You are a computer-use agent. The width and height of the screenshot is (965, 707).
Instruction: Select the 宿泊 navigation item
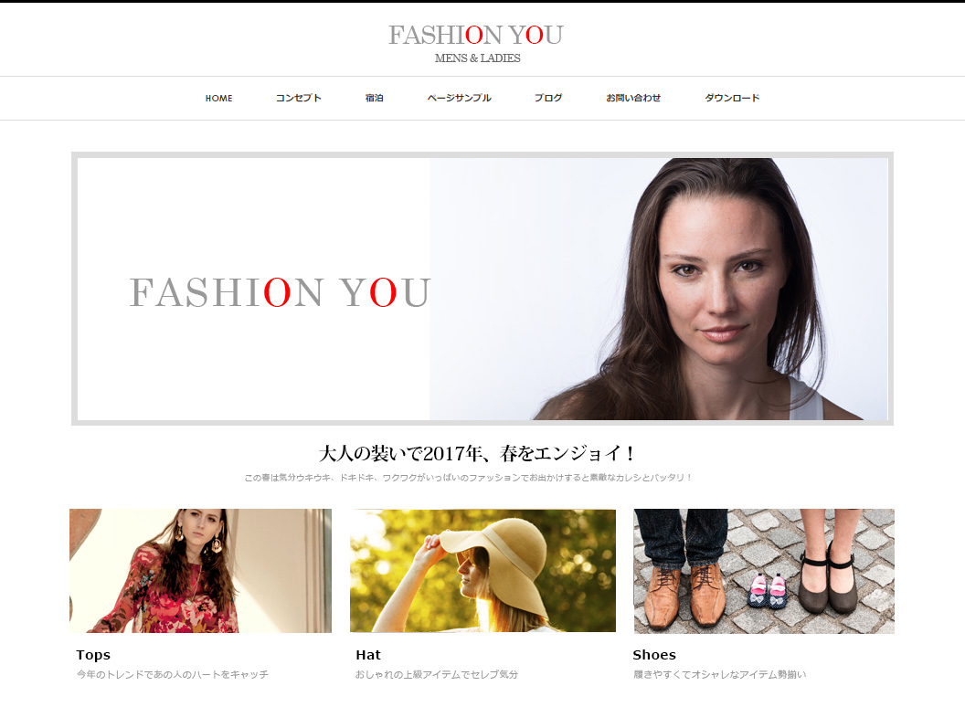coord(374,98)
